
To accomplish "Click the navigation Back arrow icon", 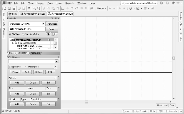I will click(161, 3).
